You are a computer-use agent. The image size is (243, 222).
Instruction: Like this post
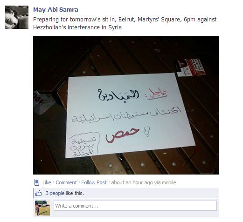pyautogui.click(x=47, y=182)
